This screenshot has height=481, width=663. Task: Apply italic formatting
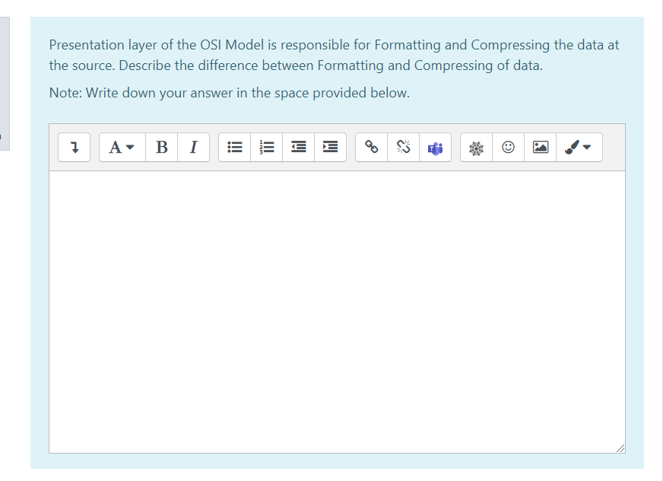click(193, 147)
